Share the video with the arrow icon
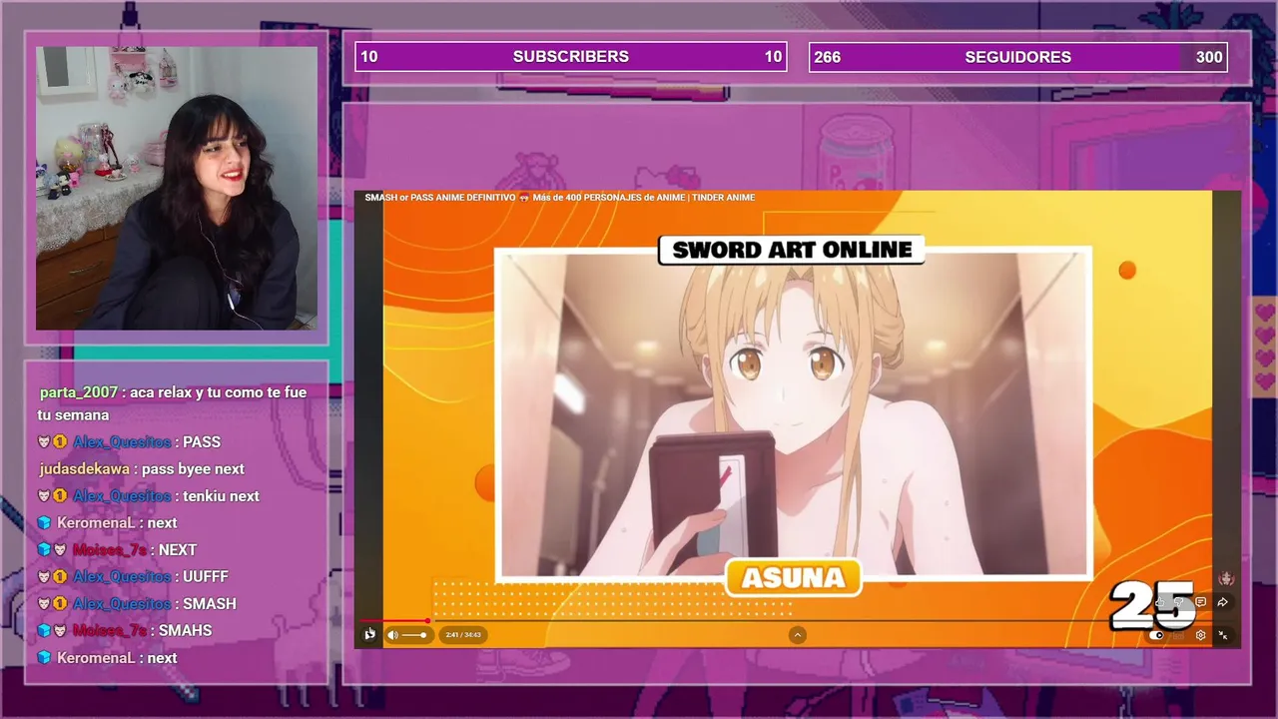Screen dimensions: 1278x719 pos(1222,602)
